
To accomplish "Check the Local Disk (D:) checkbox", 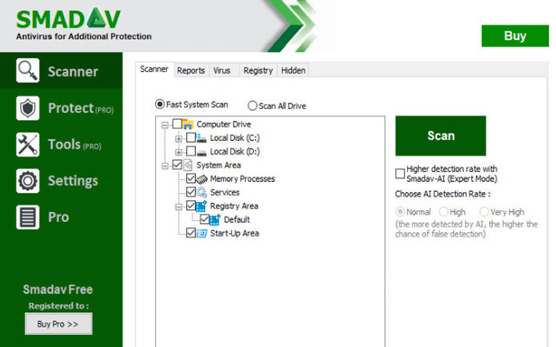I will coord(190,151).
